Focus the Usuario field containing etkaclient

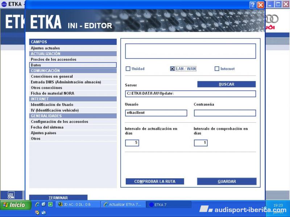click(156, 113)
